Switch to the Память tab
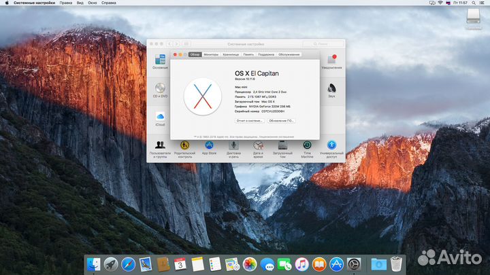The image size is (490, 275). pos(248,54)
